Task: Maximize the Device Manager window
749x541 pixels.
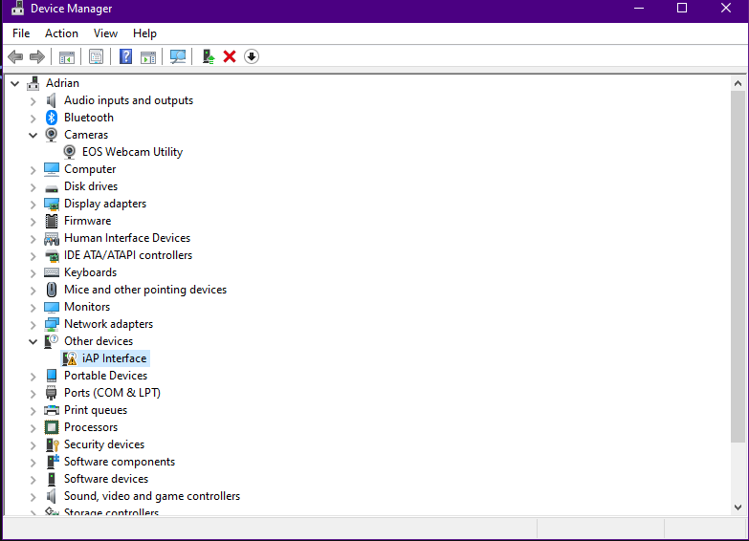Action: (x=682, y=8)
